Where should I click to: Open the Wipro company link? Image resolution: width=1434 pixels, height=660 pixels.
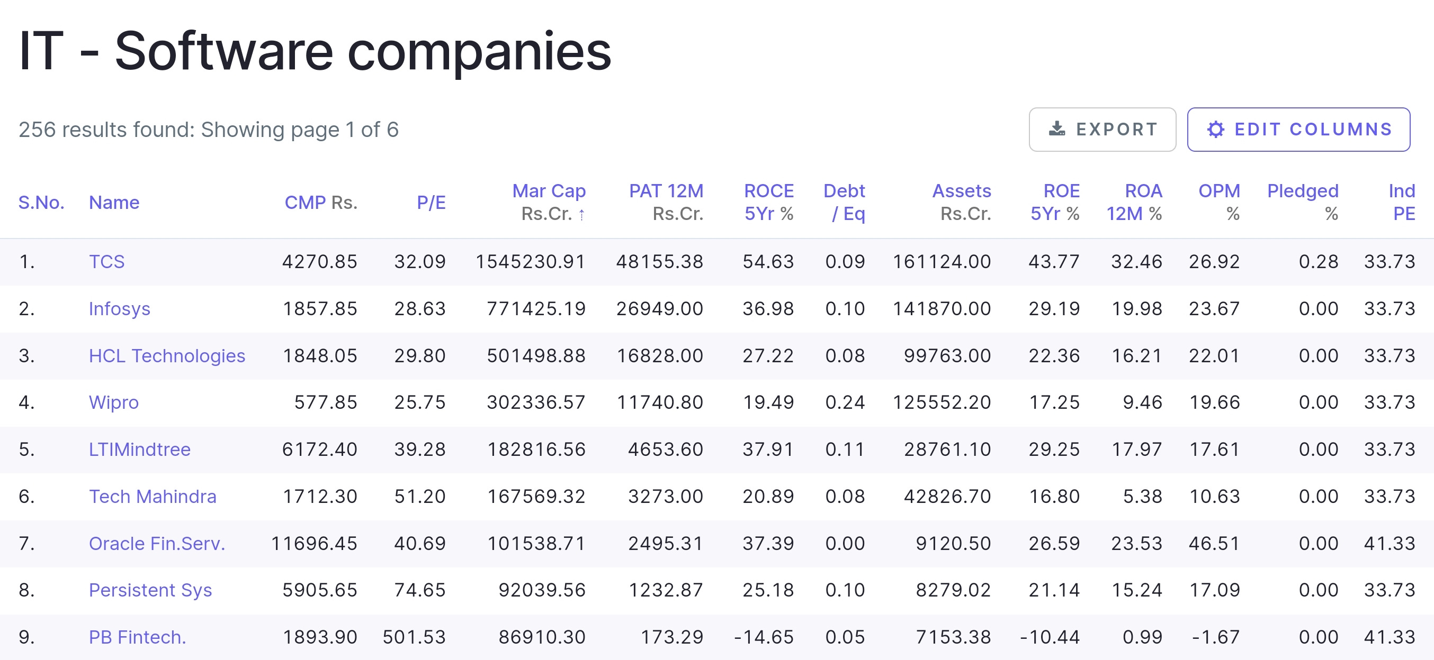pyautogui.click(x=113, y=402)
